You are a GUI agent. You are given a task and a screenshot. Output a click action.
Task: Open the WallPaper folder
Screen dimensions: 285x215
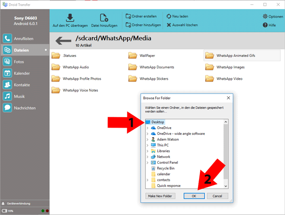[142, 56]
